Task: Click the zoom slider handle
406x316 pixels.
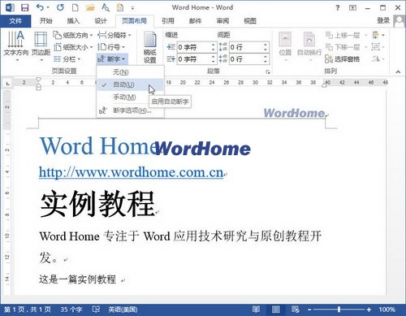Action: [339, 310]
